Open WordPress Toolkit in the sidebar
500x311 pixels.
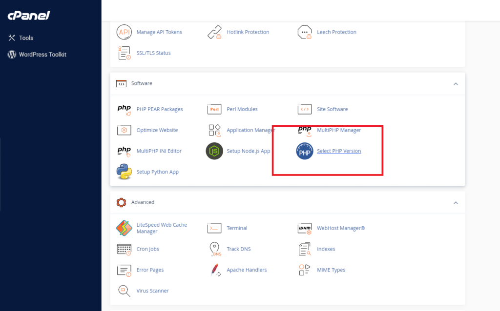pos(42,55)
